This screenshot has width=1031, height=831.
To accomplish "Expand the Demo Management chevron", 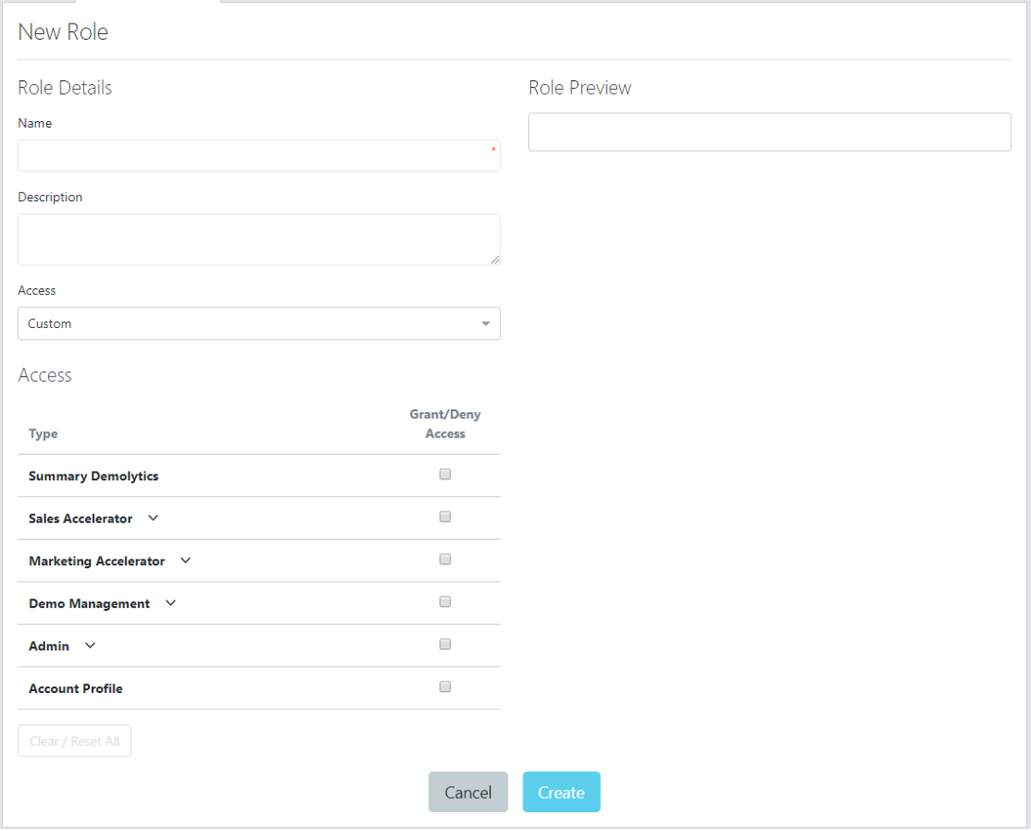I will pyautogui.click(x=171, y=603).
